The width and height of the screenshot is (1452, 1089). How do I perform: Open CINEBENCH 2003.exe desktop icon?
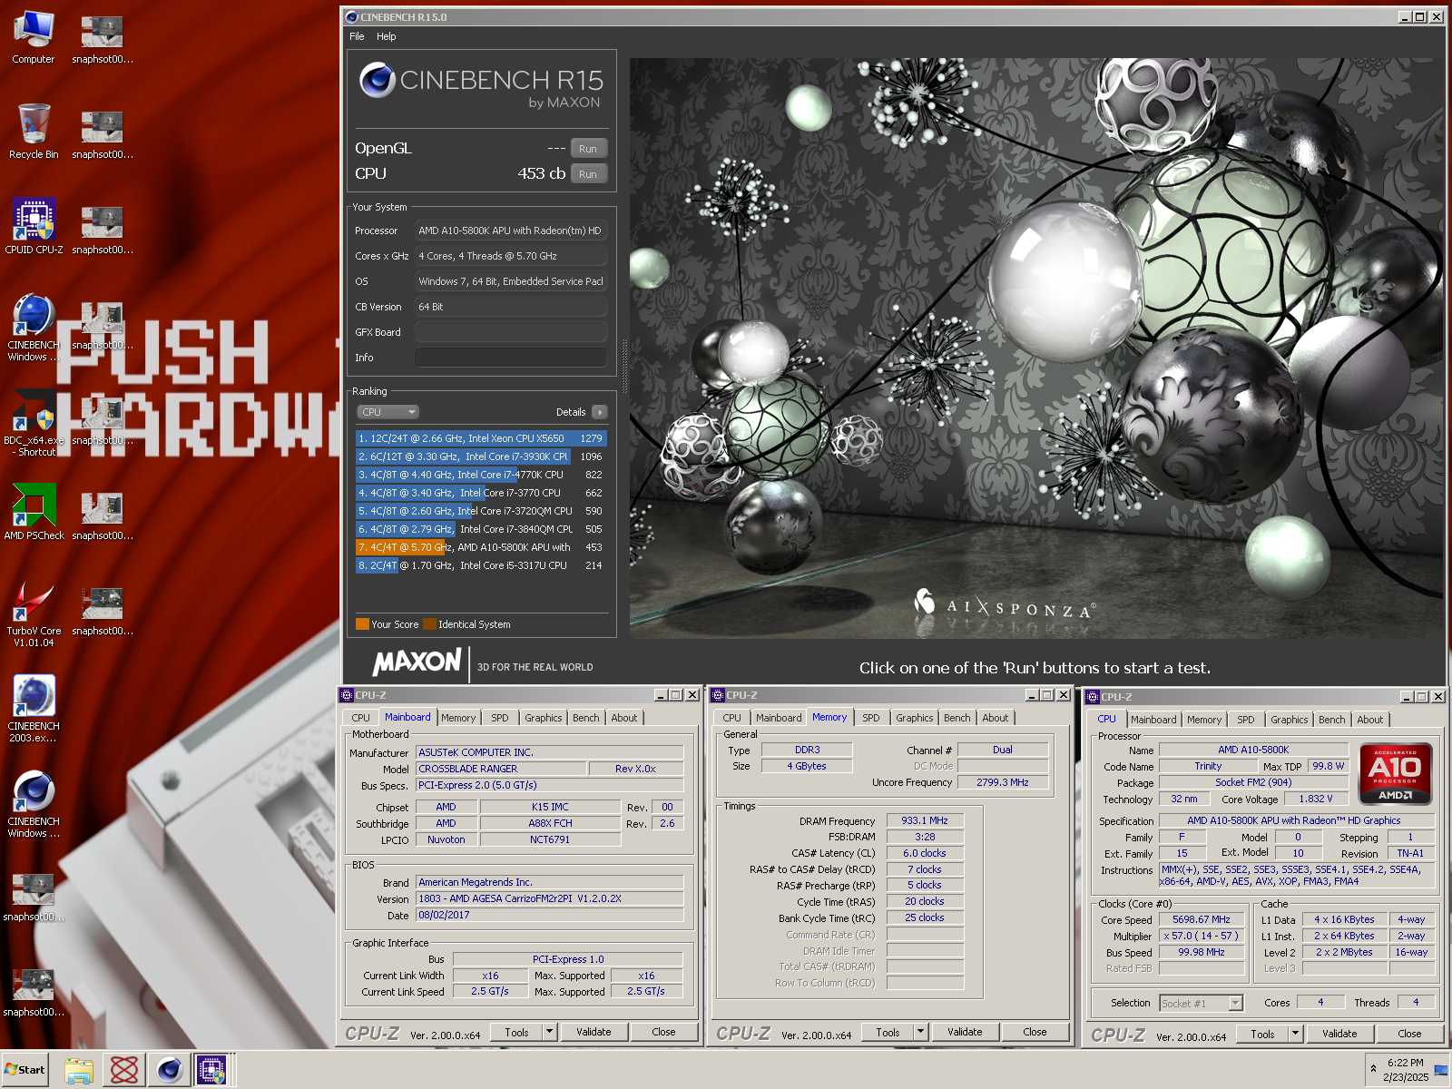click(34, 710)
